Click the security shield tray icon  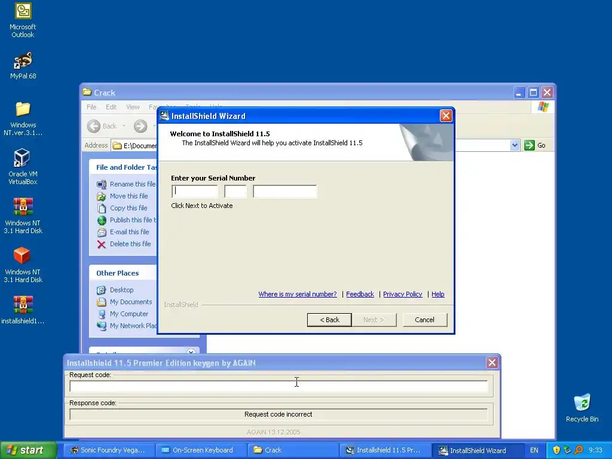(x=556, y=450)
